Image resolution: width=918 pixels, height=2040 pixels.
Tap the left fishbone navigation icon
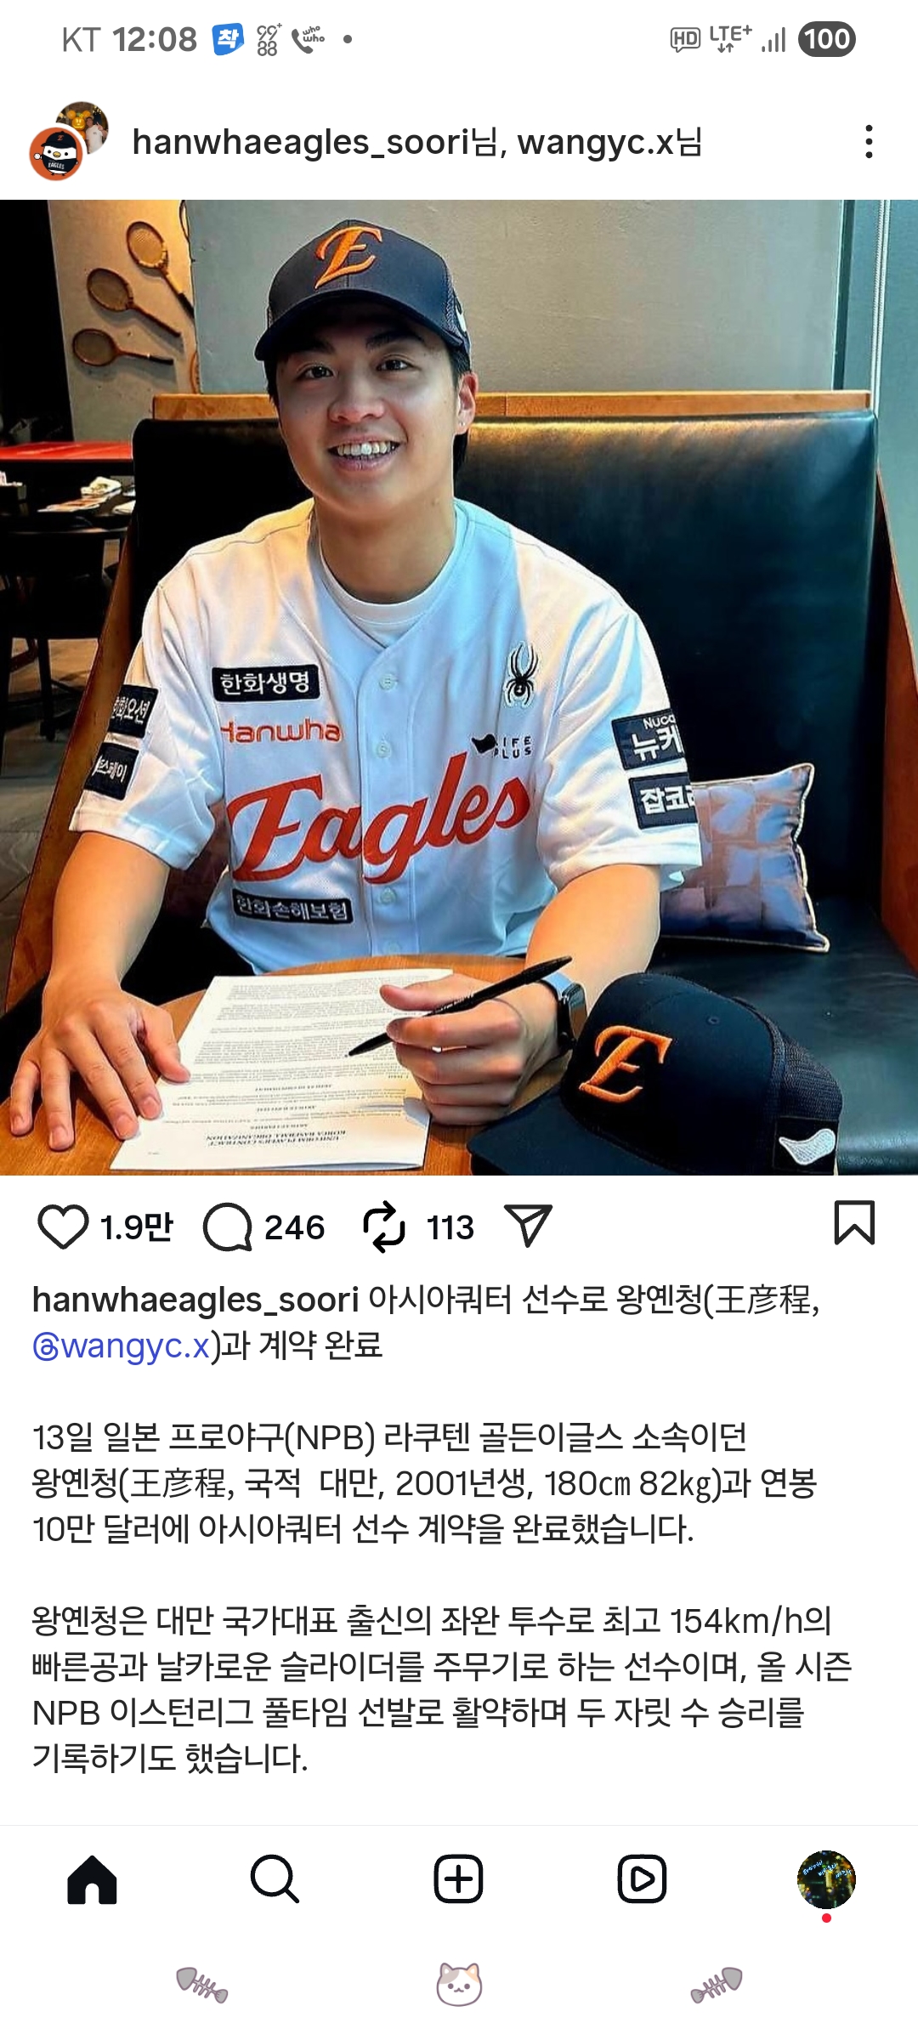[201, 1985]
